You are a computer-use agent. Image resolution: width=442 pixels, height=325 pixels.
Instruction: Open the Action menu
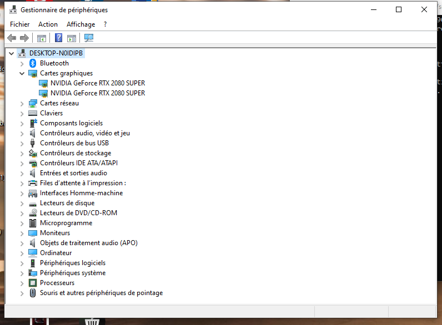pos(48,24)
